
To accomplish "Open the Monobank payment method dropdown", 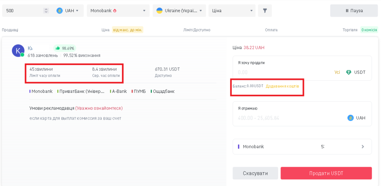I will (x=118, y=11).
